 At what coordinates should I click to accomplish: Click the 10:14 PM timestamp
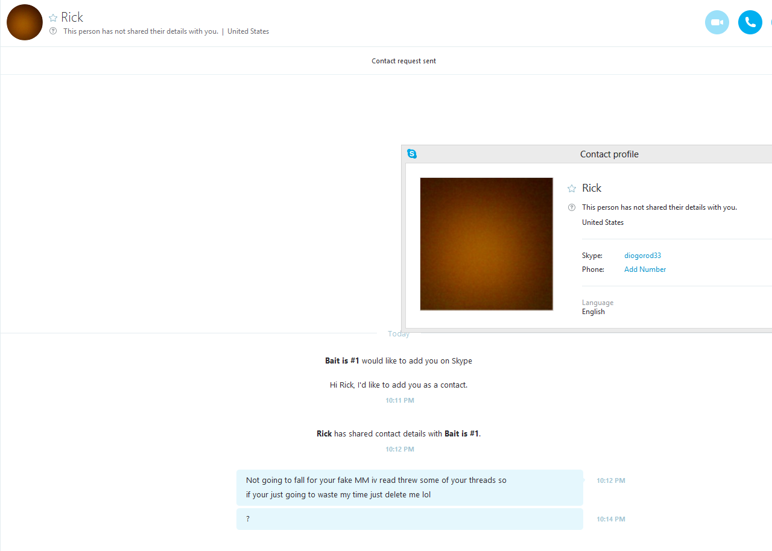click(611, 519)
